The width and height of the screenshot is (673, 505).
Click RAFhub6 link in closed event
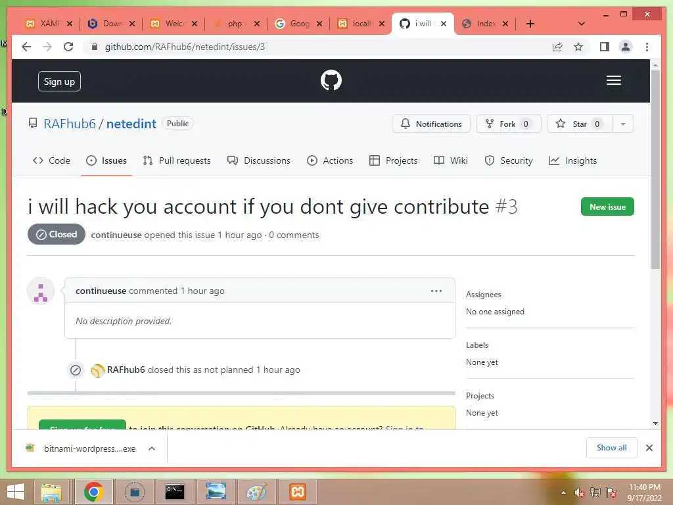click(126, 370)
